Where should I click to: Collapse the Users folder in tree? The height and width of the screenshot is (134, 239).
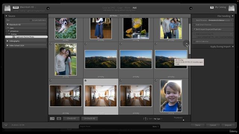pos(8,28)
